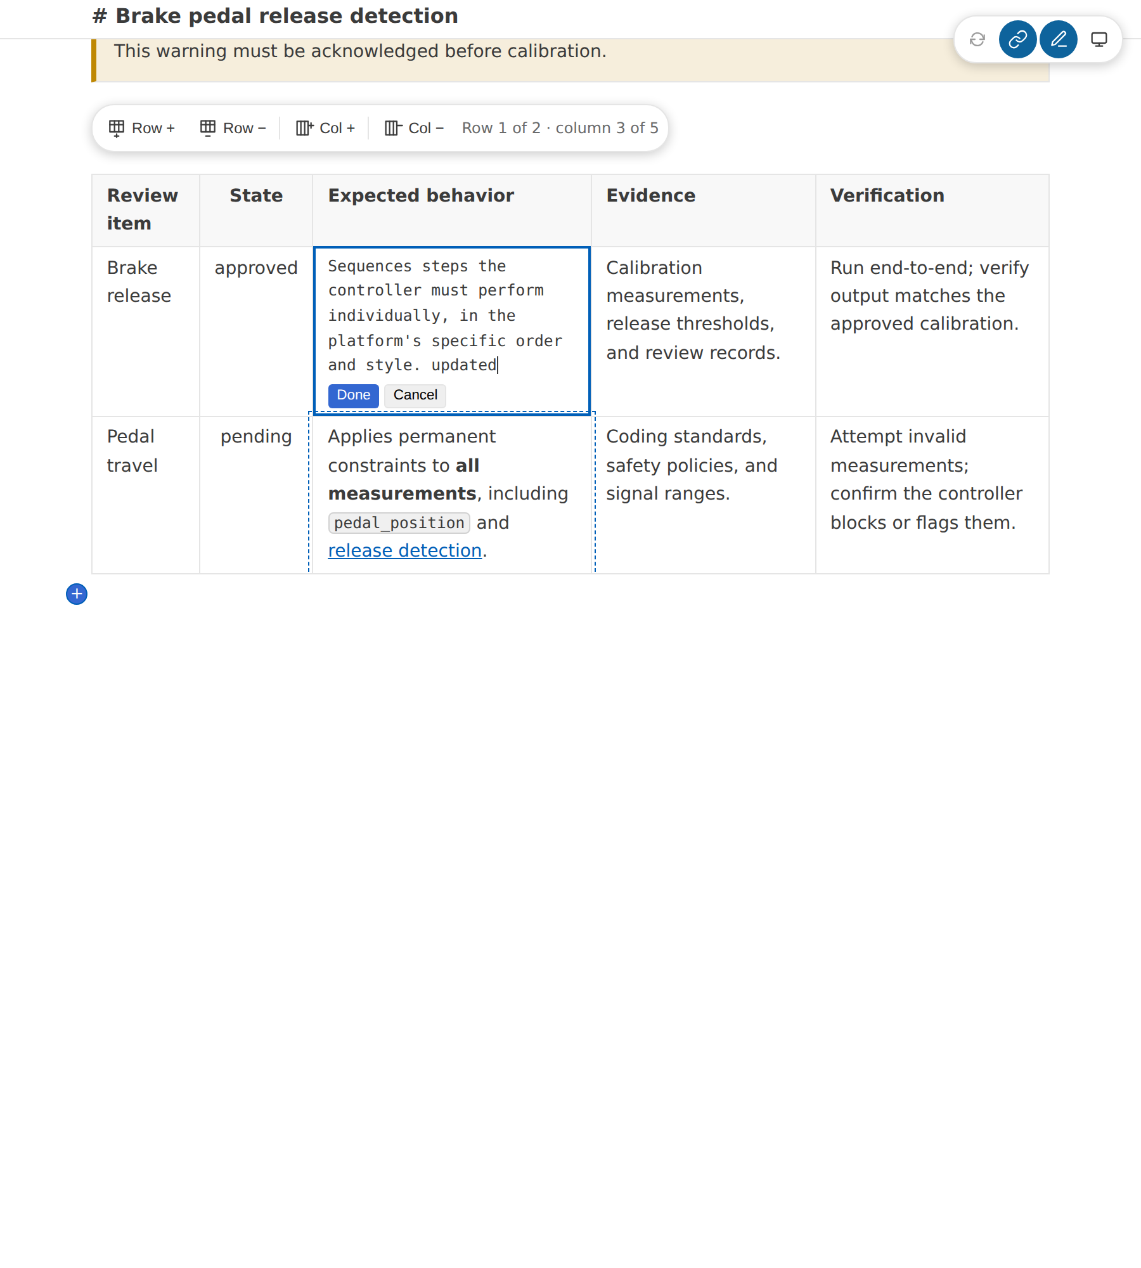
Task: Click in the cell editing text area
Action: pos(451,315)
